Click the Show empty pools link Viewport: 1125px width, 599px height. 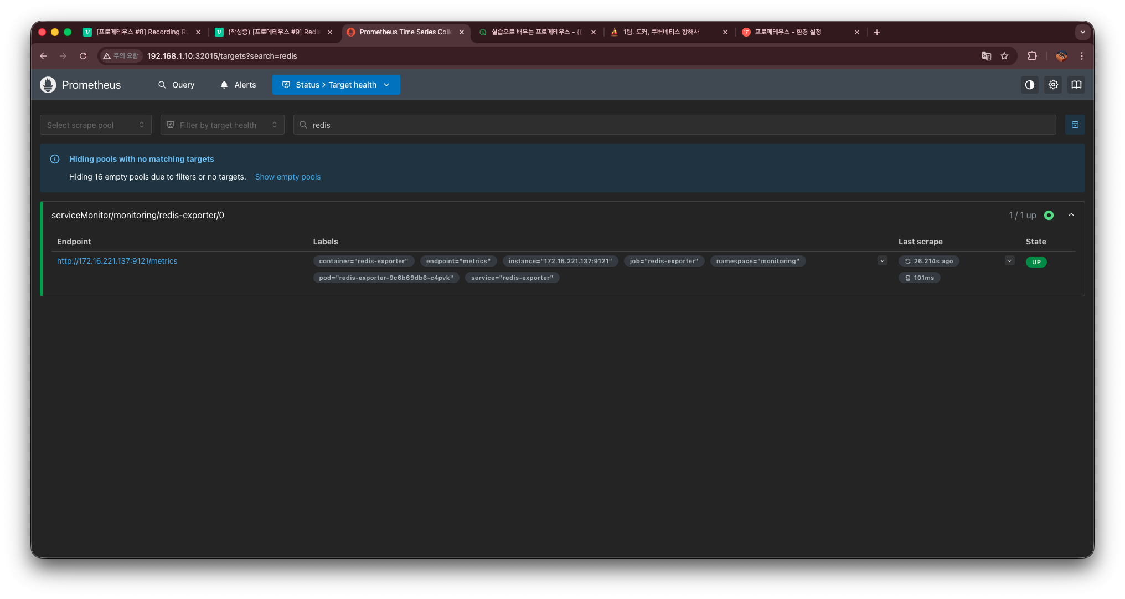[287, 177]
